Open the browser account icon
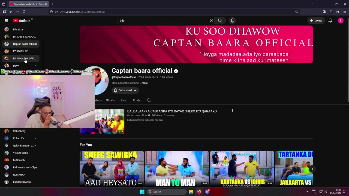This screenshot has height=196, width=349. [x=324, y=12]
